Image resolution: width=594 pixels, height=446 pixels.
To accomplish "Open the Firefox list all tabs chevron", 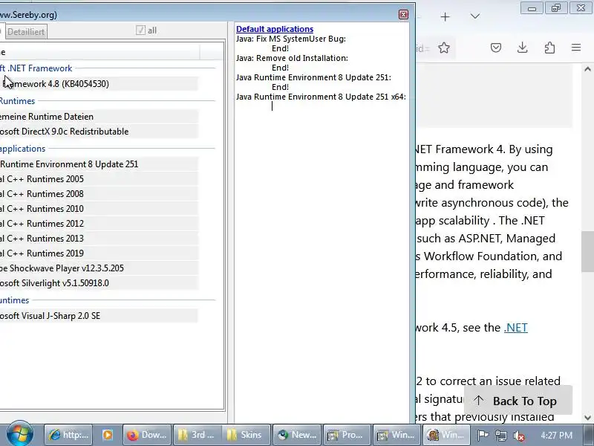I will [474, 16].
